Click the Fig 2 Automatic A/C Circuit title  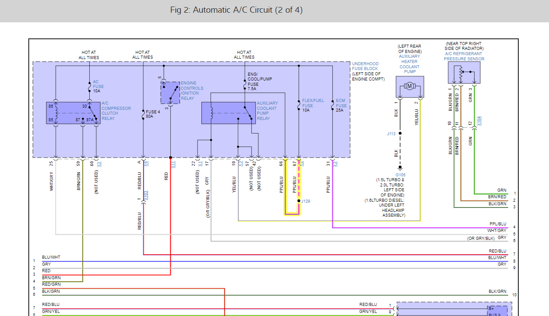click(236, 10)
